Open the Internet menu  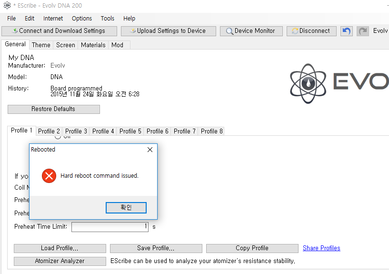[53, 19]
